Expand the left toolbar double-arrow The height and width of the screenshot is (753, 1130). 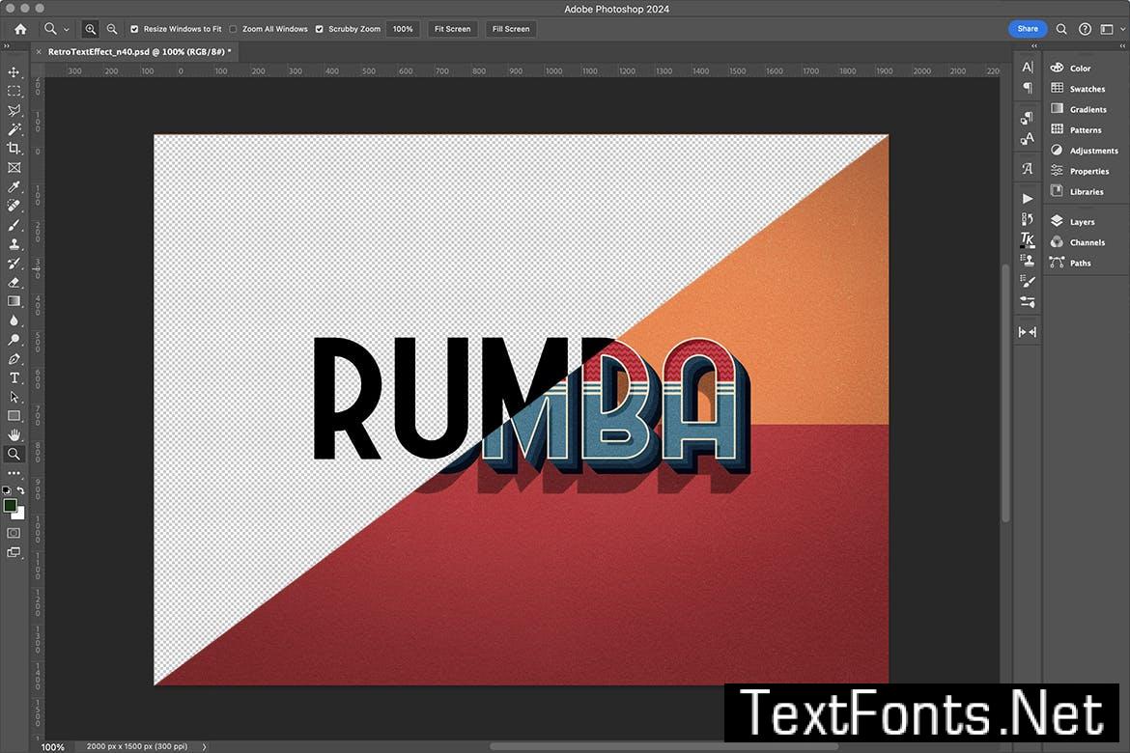tap(7, 46)
